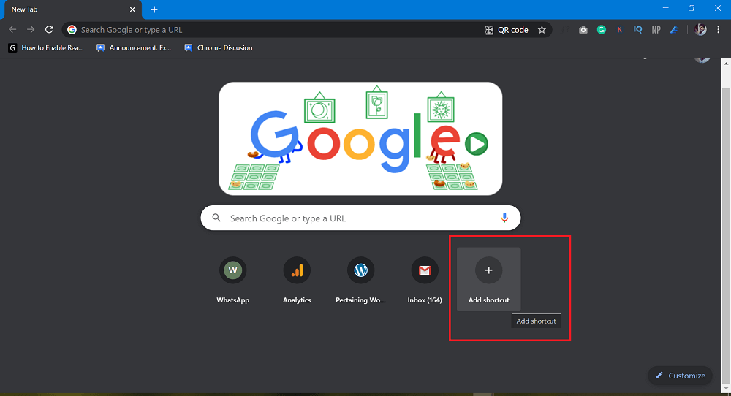Start voice search with microphone icon
The height and width of the screenshot is (396, 731).
click(x=504, y=218)
